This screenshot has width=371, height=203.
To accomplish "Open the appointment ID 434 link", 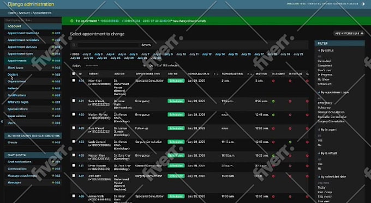I will pos(81,81).
